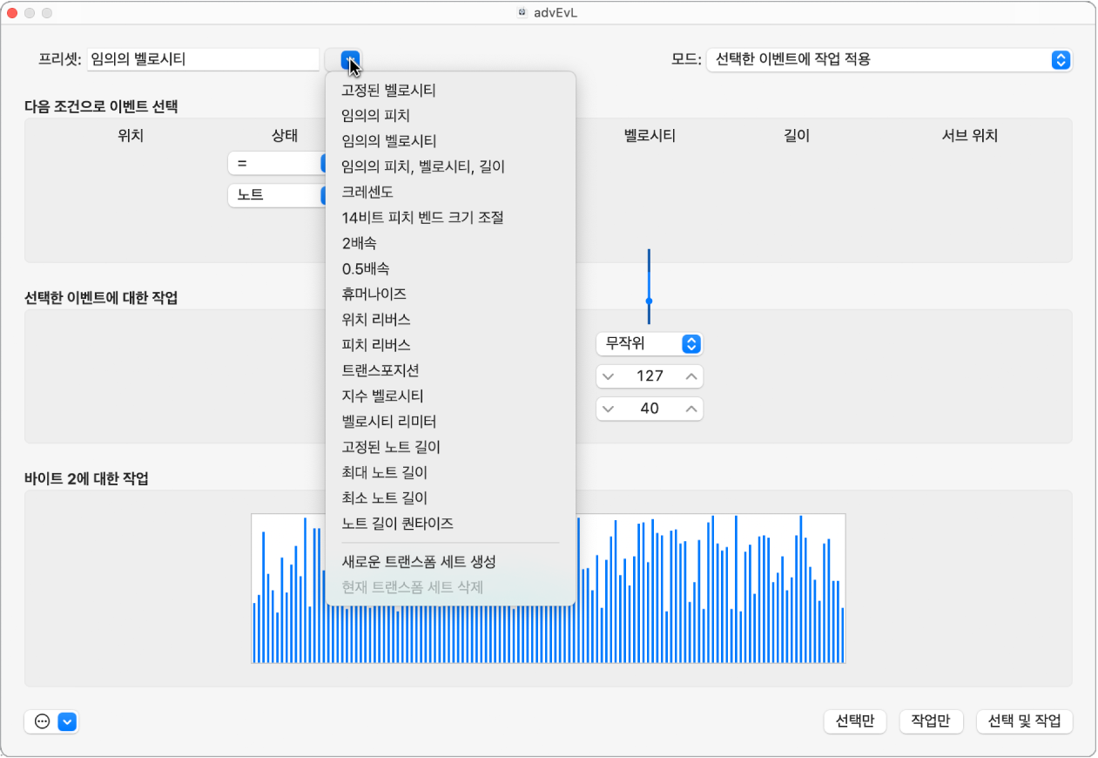
Task: Decrease the 127 value with down arrow
Action: pos(609,376)
